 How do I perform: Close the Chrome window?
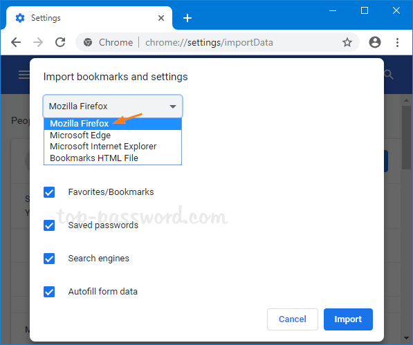click(396, 11)
